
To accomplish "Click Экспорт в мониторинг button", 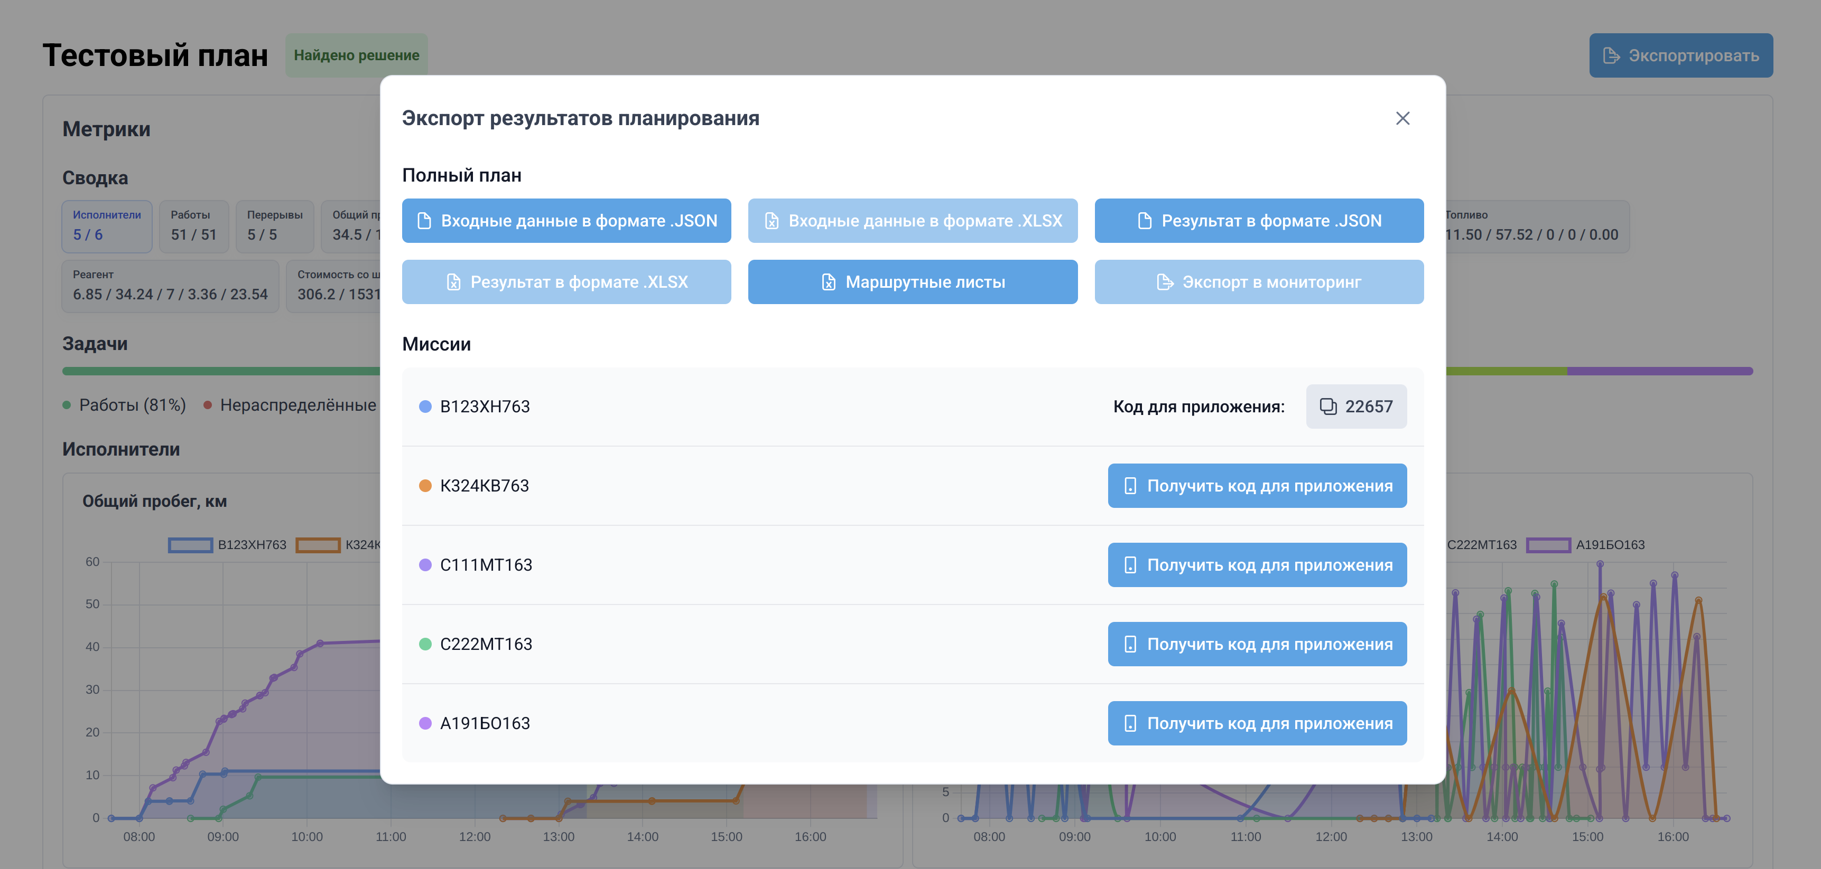I will [x=1259, y=282].
